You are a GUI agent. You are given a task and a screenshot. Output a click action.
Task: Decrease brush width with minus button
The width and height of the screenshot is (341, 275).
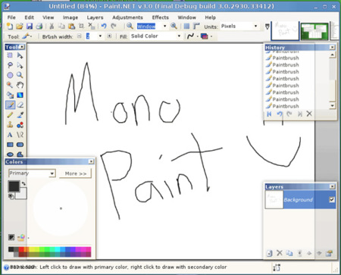click(x=80, y=36)
